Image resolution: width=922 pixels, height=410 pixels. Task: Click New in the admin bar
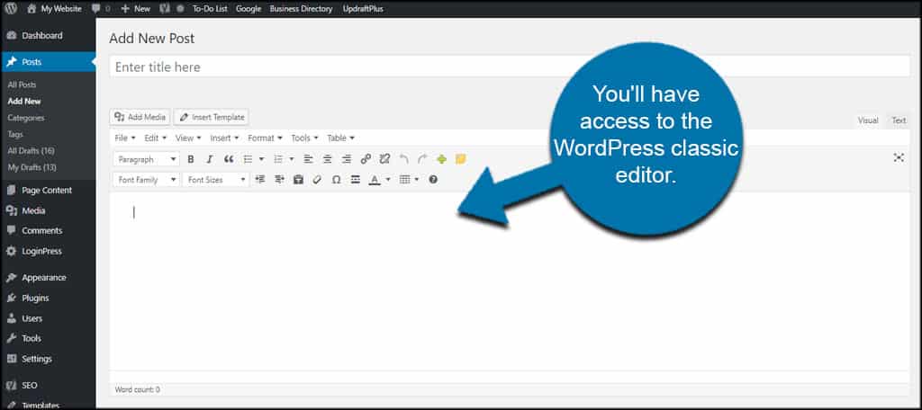point(136,9)
